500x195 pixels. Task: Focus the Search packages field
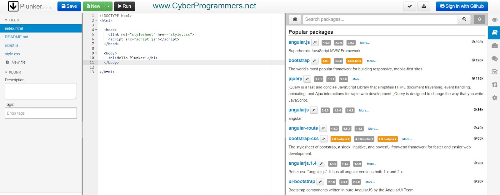(380, 19)
